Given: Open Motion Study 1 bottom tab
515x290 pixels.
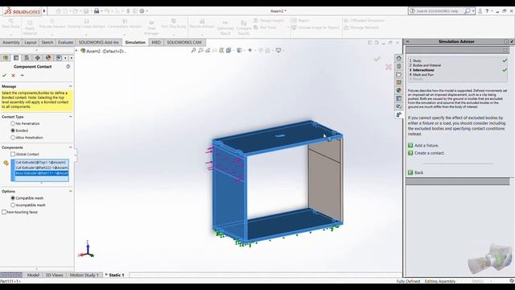Looking at the screenshot, I should point(84,275).
